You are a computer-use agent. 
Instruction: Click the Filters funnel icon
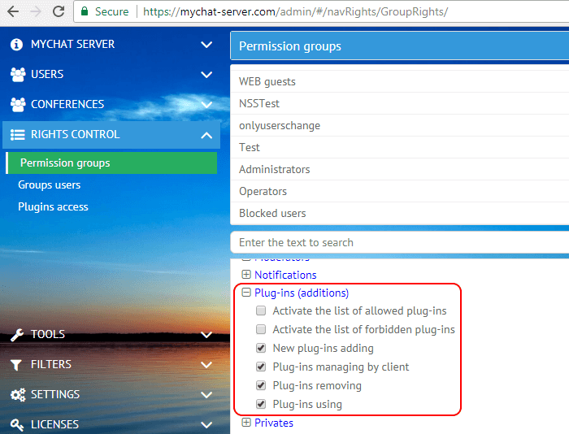point(17,365)
